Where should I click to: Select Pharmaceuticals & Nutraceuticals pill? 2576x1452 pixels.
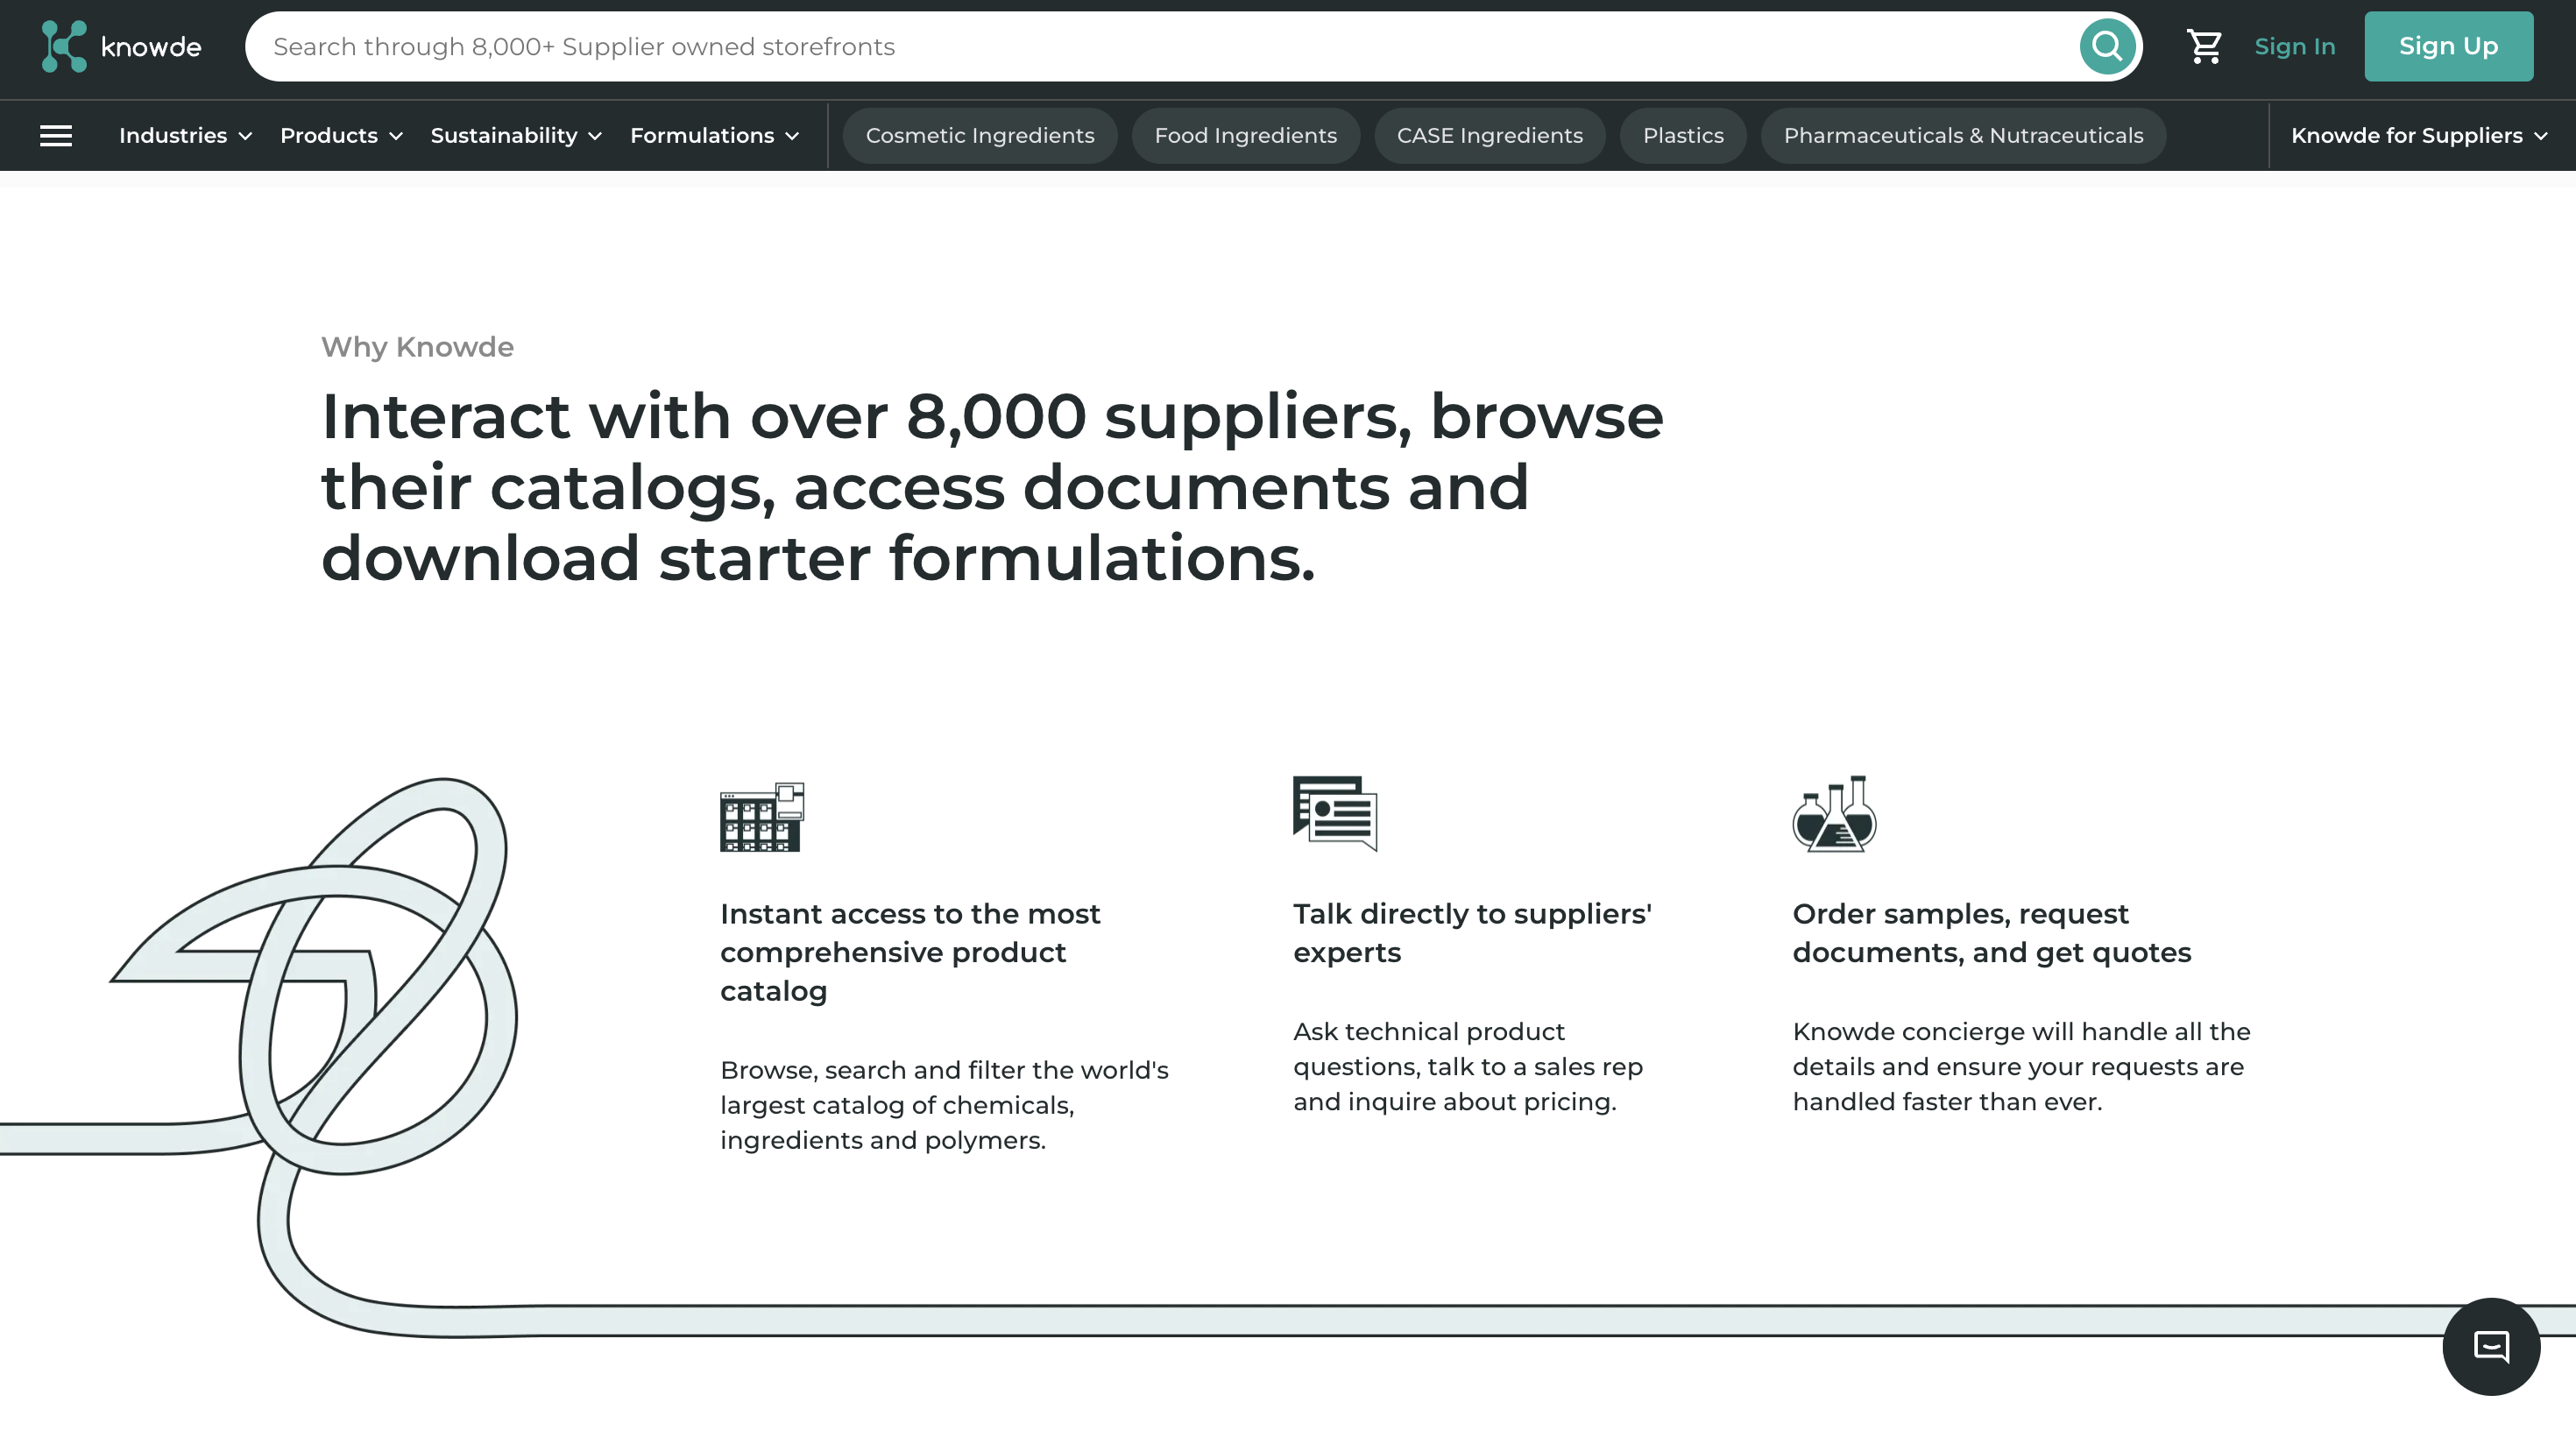click(1963, 136)
